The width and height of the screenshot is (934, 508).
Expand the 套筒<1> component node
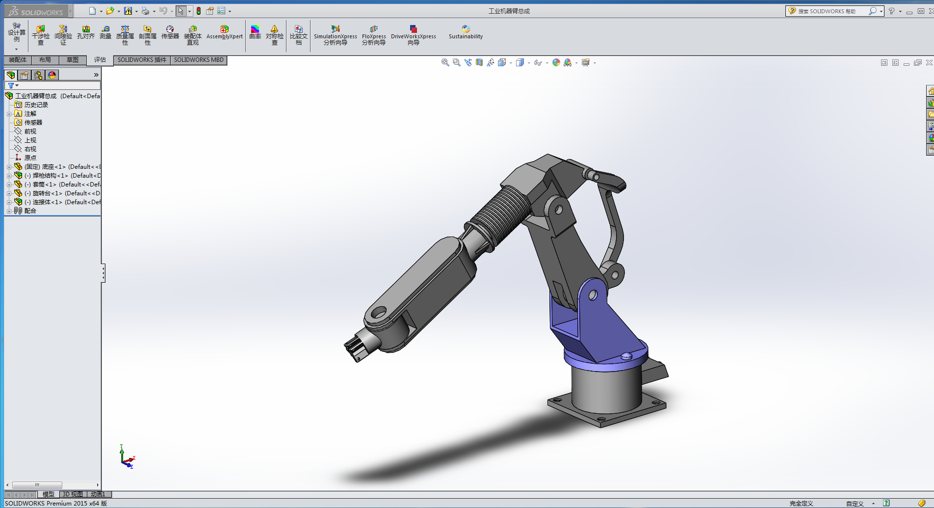(9, 185)
